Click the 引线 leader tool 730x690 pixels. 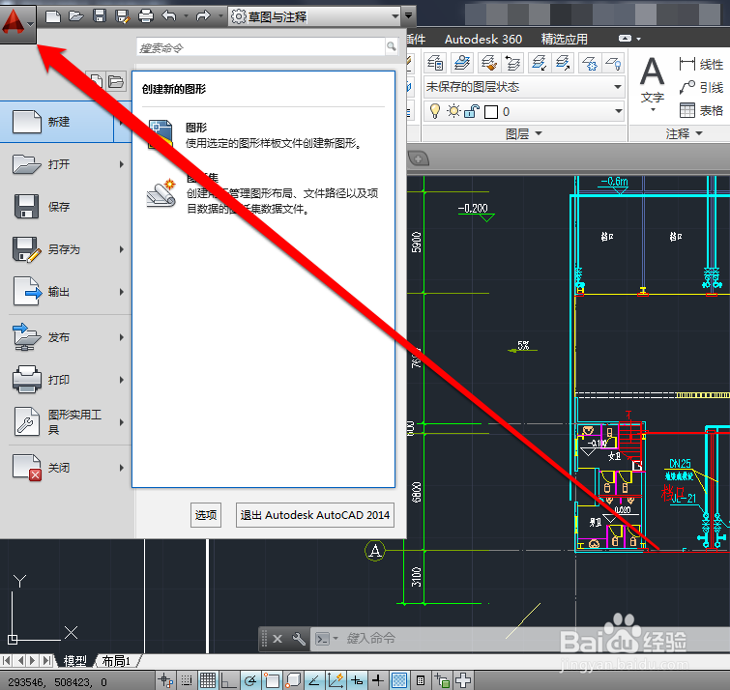click(701, 88)
